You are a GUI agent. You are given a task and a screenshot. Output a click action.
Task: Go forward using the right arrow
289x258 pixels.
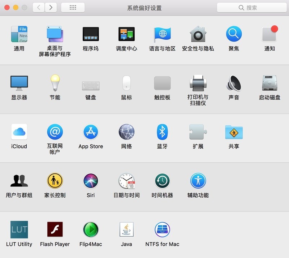[x=51, y=8]
